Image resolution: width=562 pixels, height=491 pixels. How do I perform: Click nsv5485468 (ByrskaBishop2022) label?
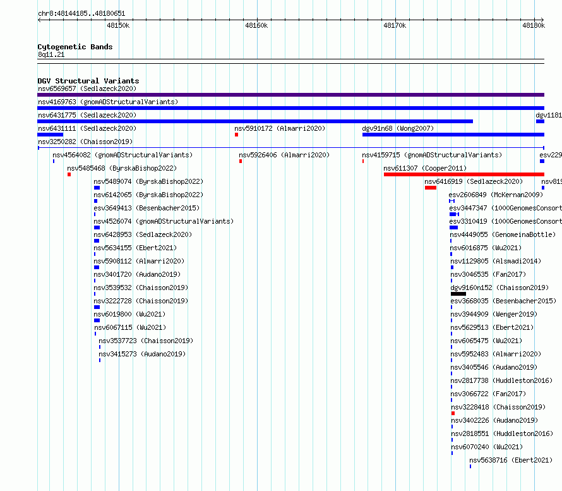pos(122,168)
